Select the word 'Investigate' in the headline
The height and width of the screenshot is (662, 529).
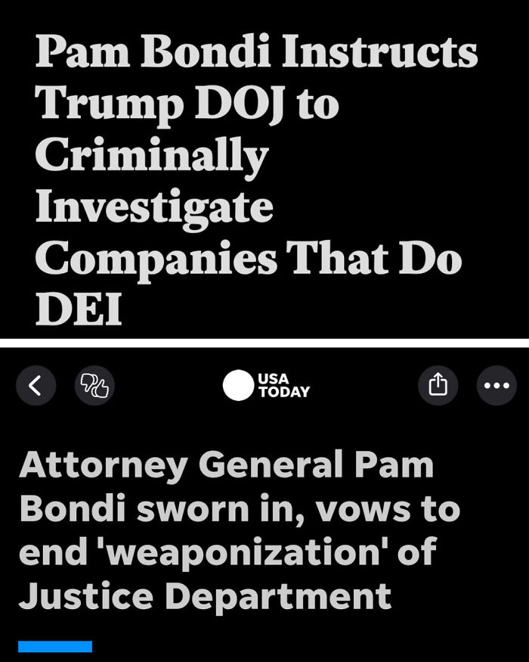coord(154,208)
